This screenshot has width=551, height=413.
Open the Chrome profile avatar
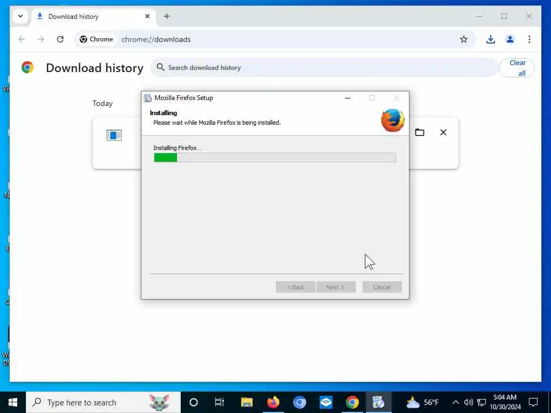click(x=510, y=39)
